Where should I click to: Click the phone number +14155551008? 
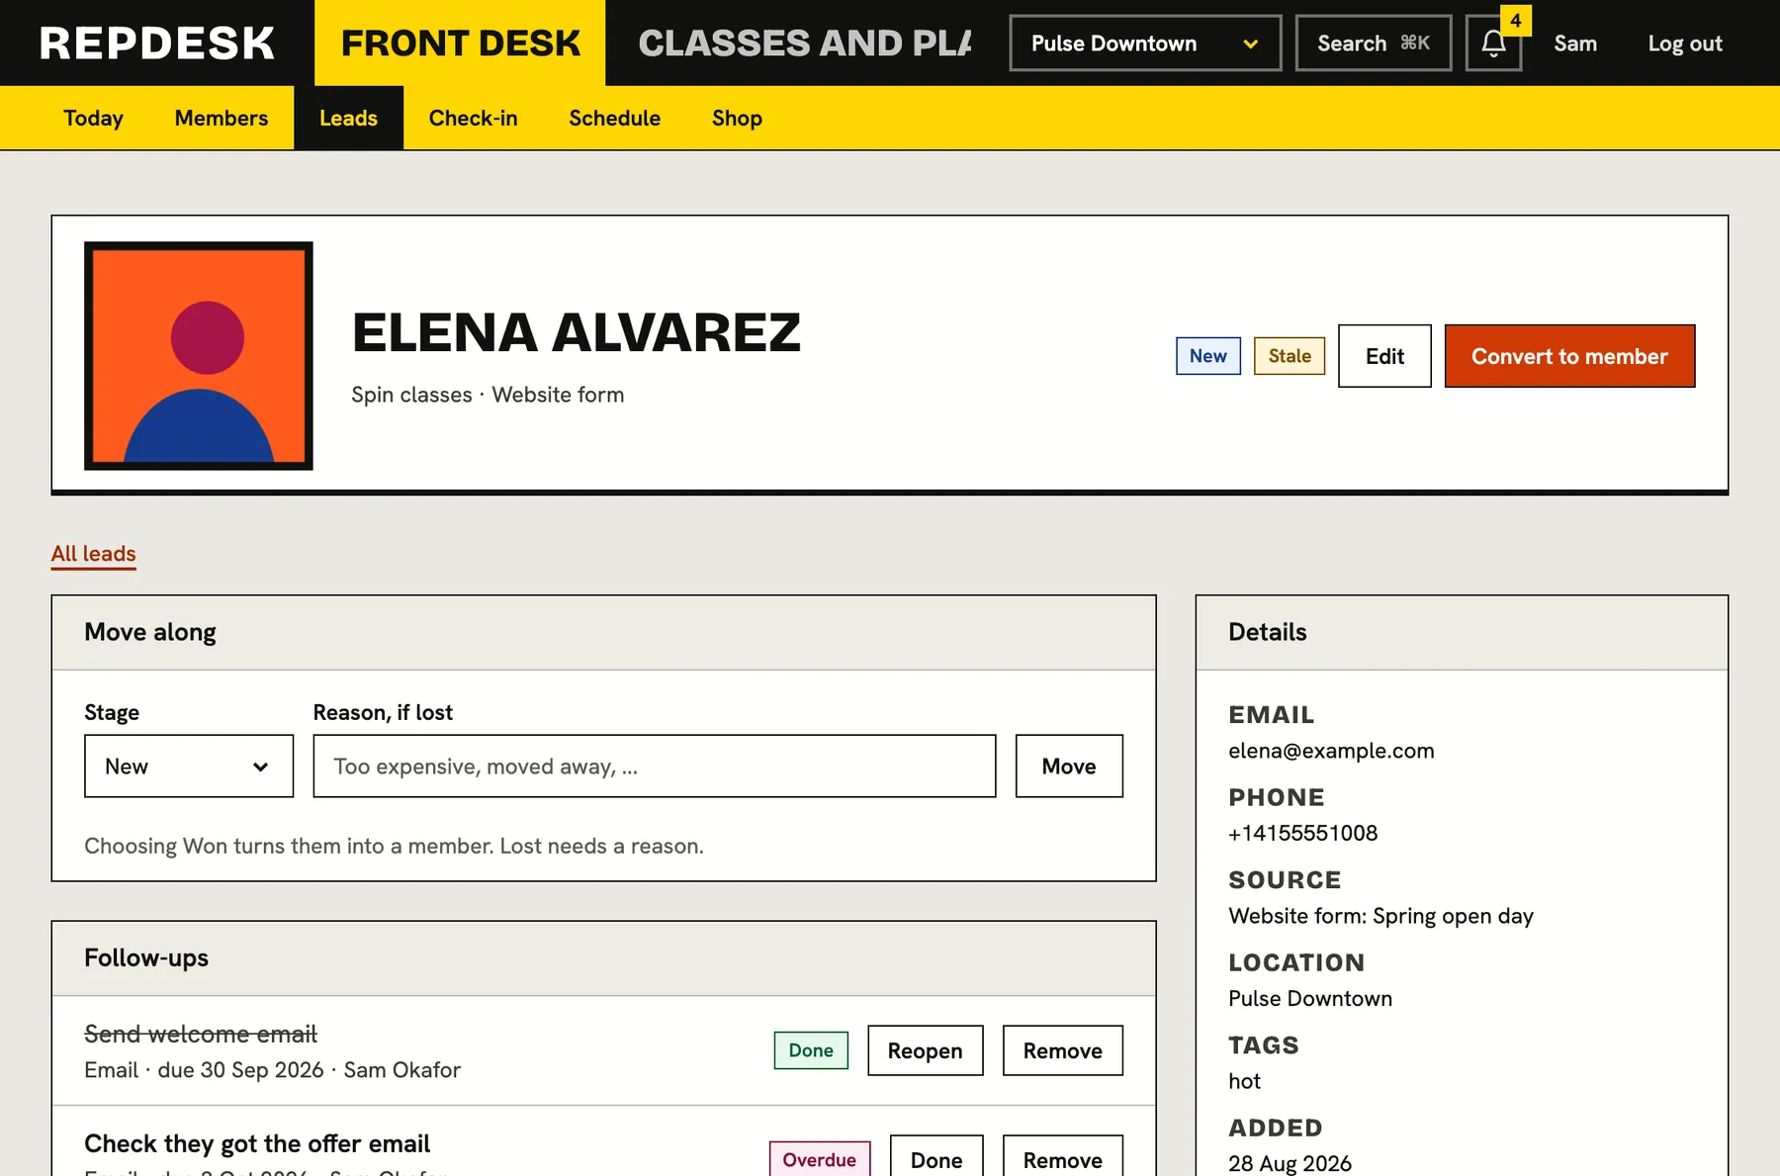pyautogui.click(x=1302, y=833)
